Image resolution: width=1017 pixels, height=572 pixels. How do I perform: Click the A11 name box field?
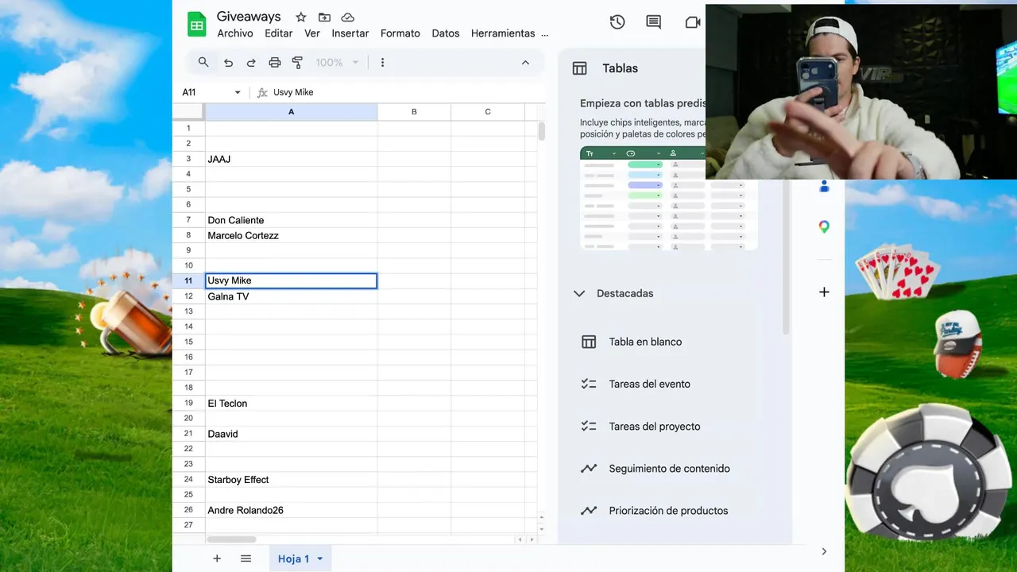(205, 92)
